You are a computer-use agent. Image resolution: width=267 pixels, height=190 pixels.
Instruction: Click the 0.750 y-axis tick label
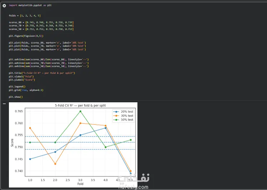click(x=19, y=147)
